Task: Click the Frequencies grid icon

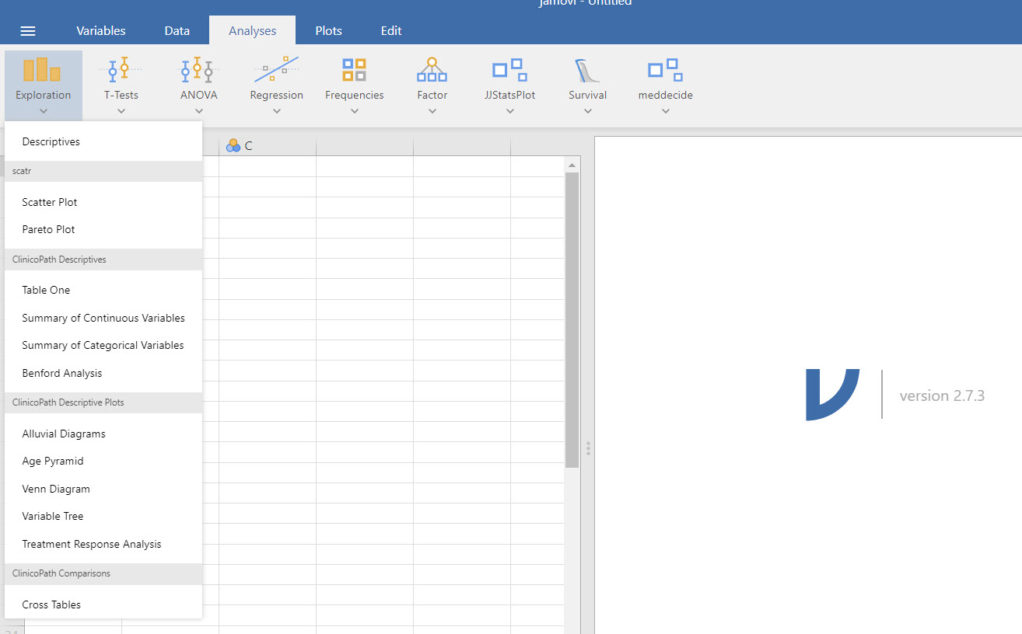Action: (x=355, y=69)
